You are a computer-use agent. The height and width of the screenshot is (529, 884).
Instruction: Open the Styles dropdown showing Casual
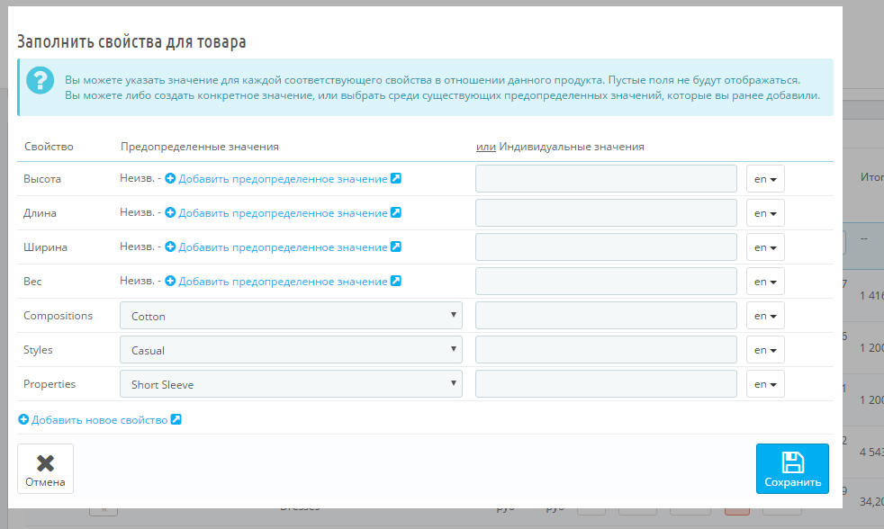click(x=290, y=350)
